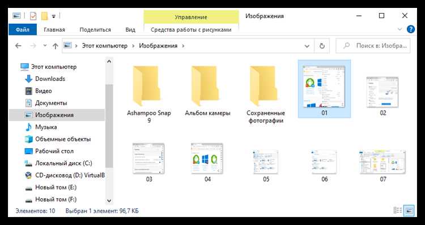Click the navigation pane scrollbar thumb
The image size is (425, 225).
point(109,126)
